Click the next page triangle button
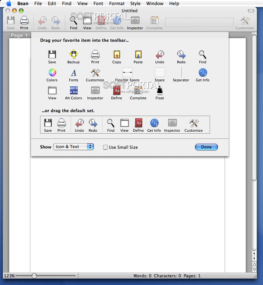Screen dimensions: 263x285 254,270
